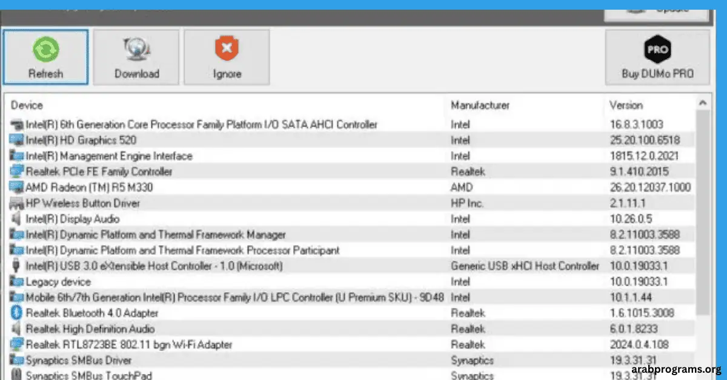Click version 2.1.11.1 cell
The width and height of the screenshot is (727, 380).
(x=628, y=203)
